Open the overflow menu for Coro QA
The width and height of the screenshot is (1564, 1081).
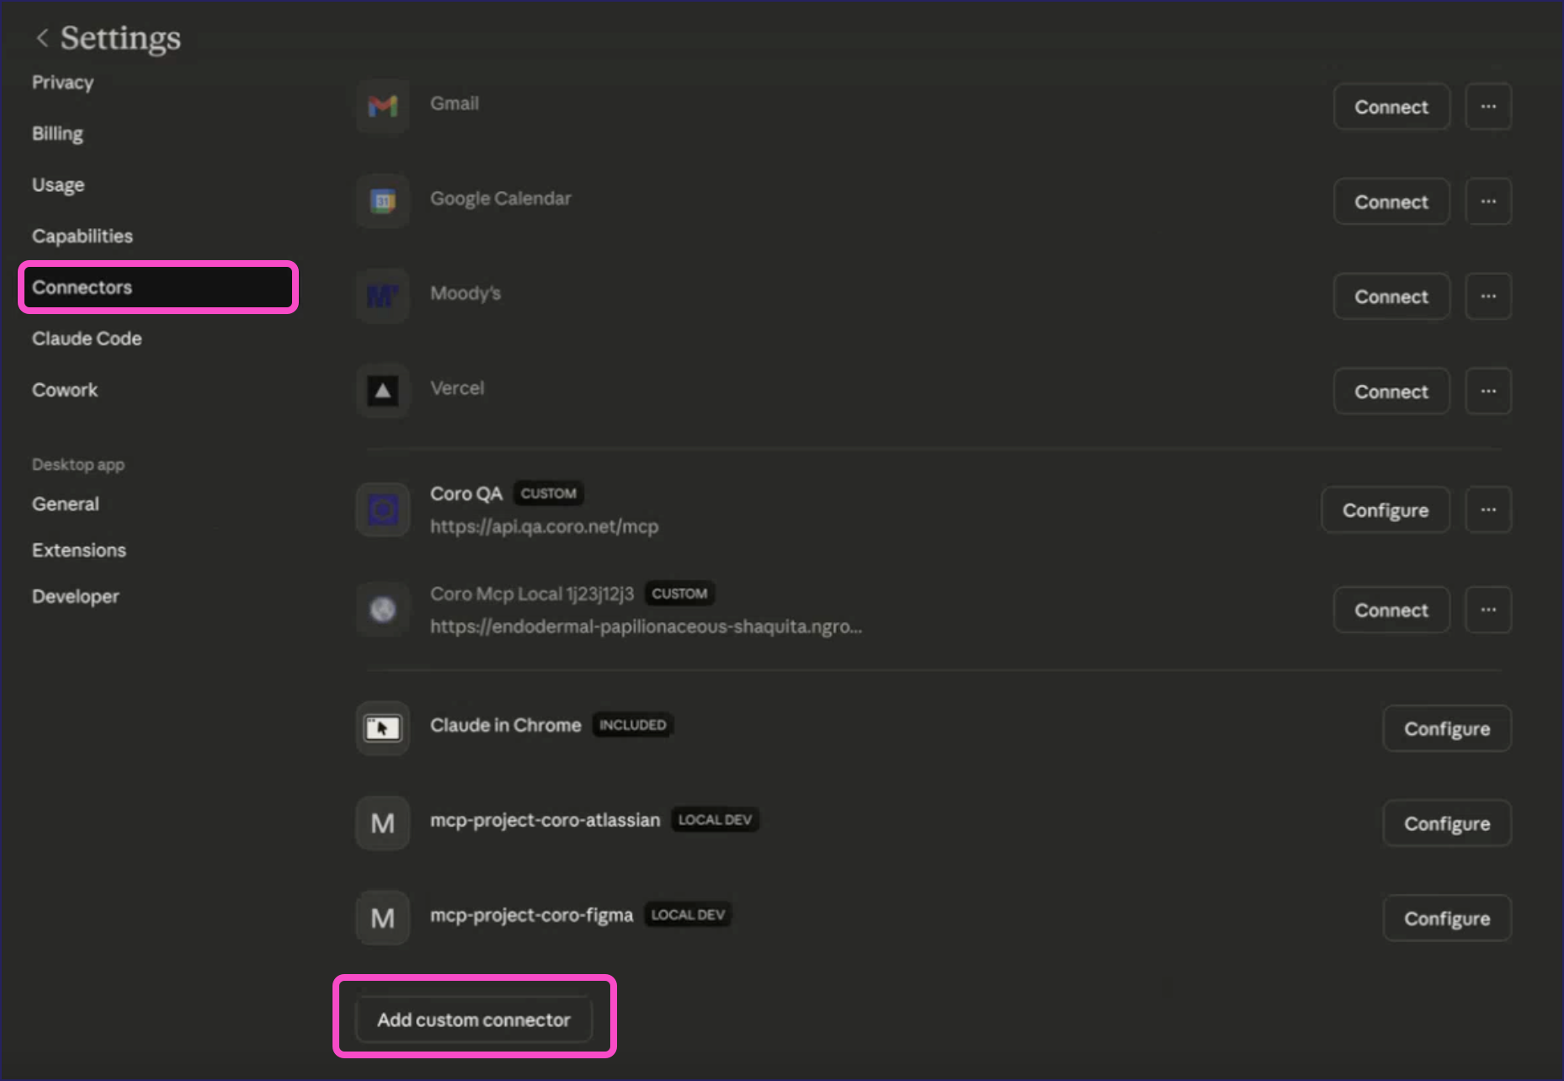click(x=1487, y=509)
